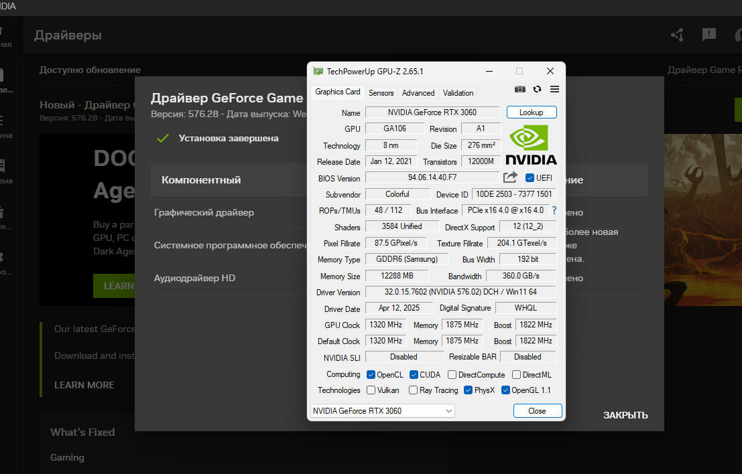Open the GPU-Z hamburger menu
This screenshot has height=474, width=742.
point(554,89)
